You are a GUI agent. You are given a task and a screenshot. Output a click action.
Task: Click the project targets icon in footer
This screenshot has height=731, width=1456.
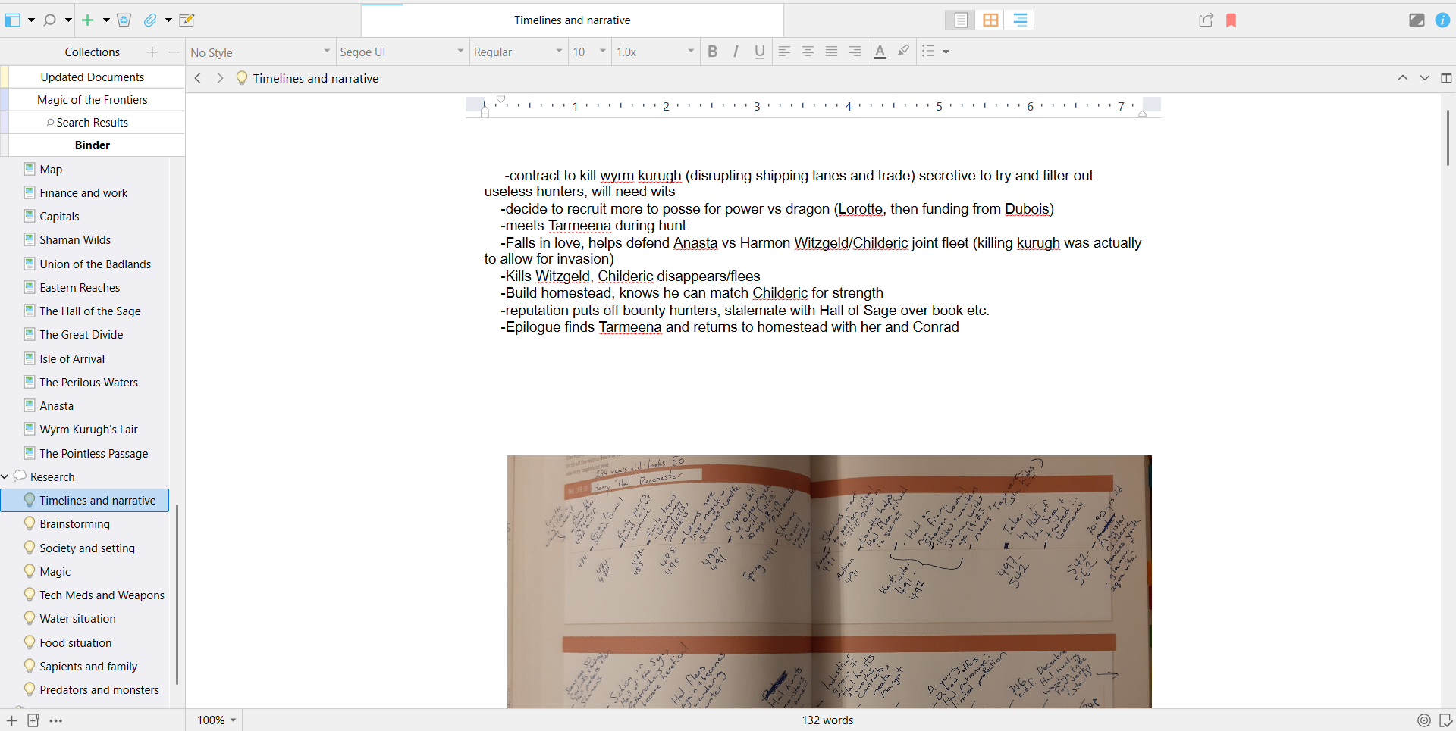click(x=1423, y=720)
